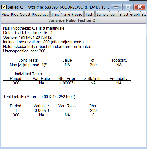
Task: Select the 'User-specified lags: 300' line
Action: (24, 51)
